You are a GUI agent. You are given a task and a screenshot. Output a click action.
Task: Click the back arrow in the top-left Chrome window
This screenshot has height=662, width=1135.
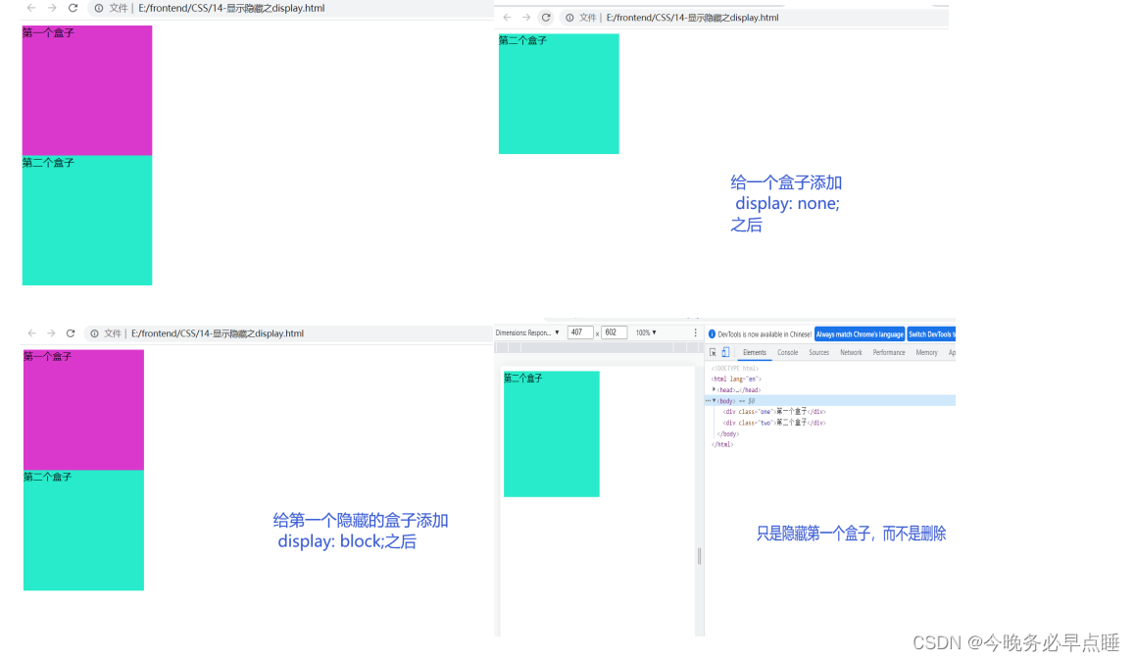[30, 7]
